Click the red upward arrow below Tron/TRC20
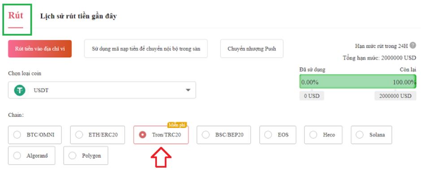Image resolution: width=421 pixels, height=170 pixels. coord(161,157)
